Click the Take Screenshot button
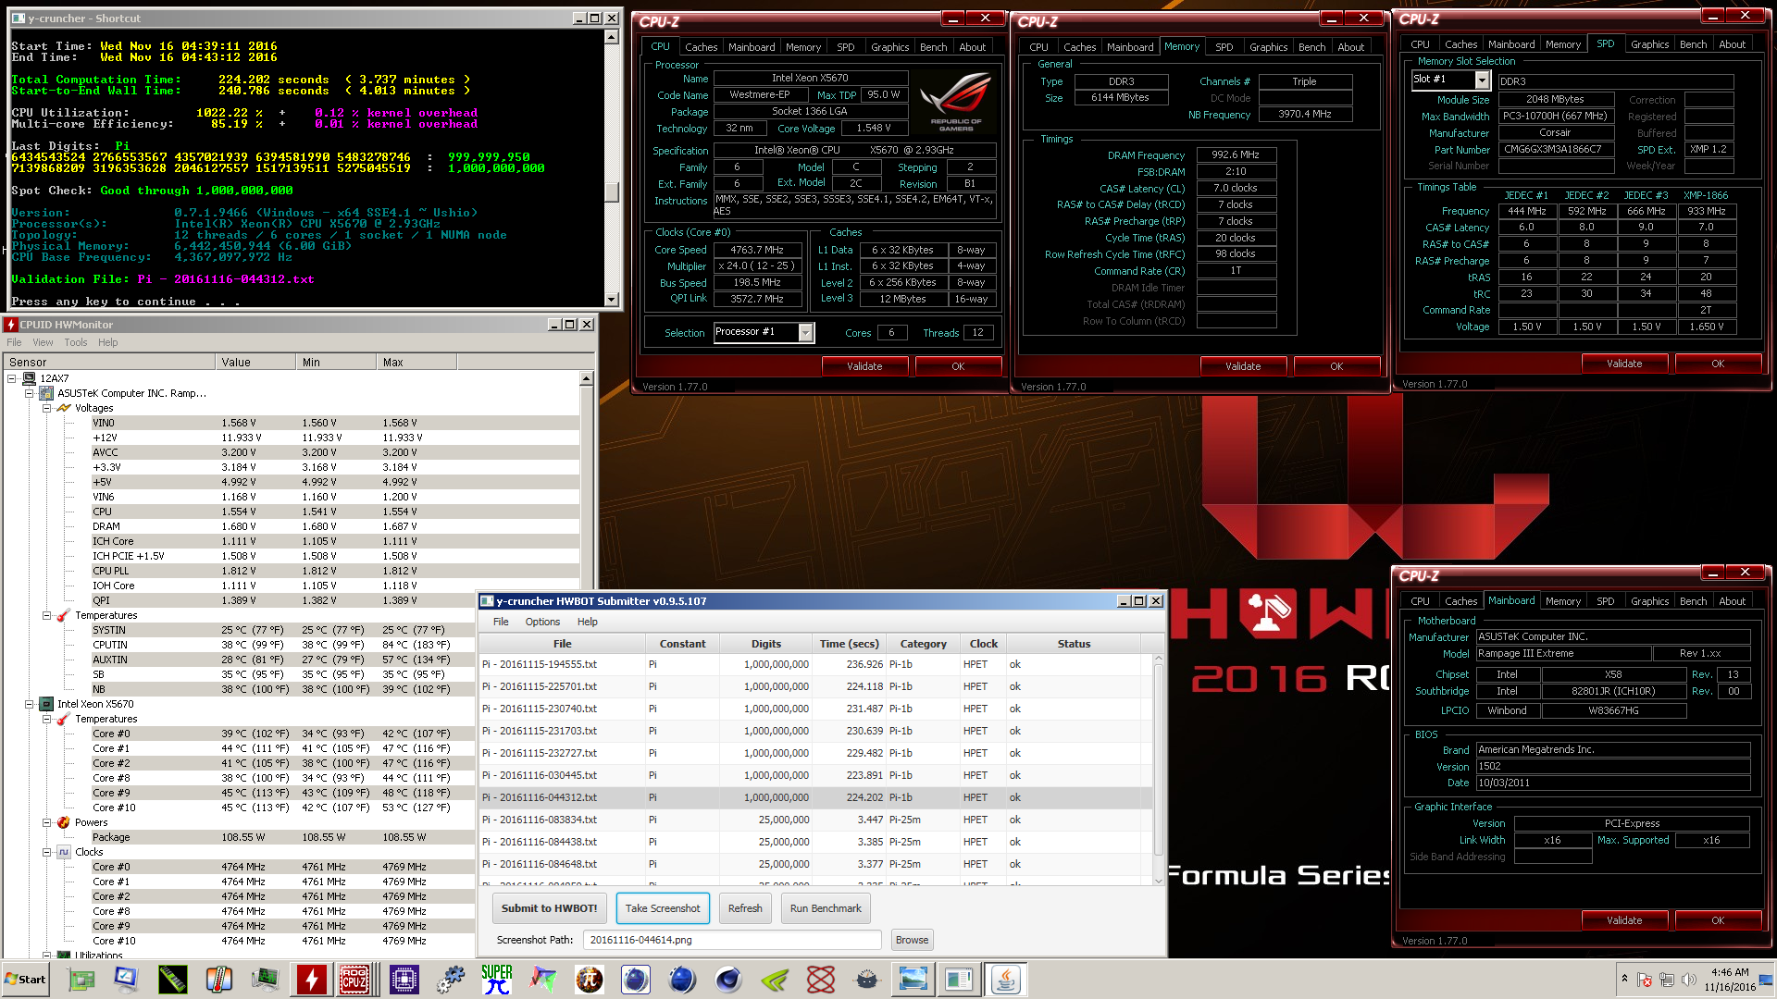 click(663, 908)
